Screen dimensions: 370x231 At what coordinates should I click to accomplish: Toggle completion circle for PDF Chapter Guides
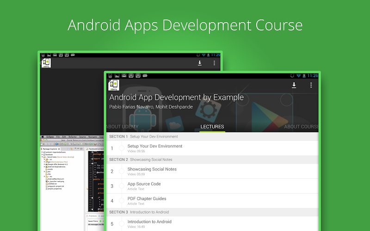(x=122, y=201)
